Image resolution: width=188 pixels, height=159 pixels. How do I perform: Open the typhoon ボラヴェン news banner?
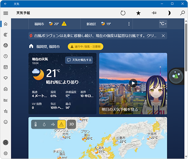tap(95, 36)
